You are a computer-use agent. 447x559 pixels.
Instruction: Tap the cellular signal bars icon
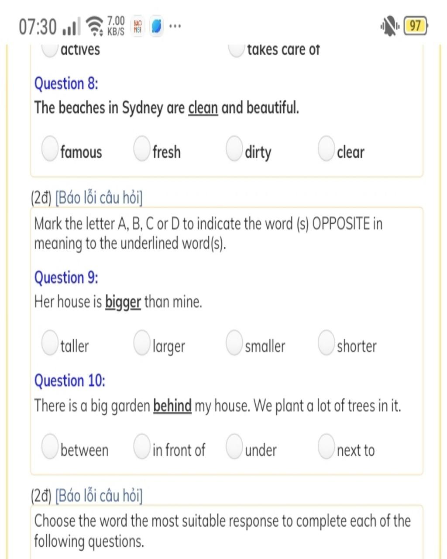pyautogui.click(x=72, y=27)
